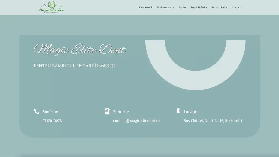This screenshot has height=157, width=279.
Task: Go to the Echipa noastra page
Action: [165, 7]
